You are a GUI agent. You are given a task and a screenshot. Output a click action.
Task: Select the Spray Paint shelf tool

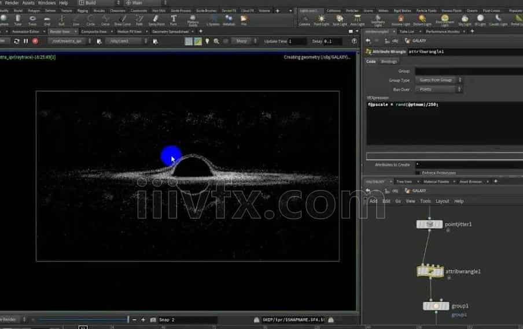click(x=156, y=20)
